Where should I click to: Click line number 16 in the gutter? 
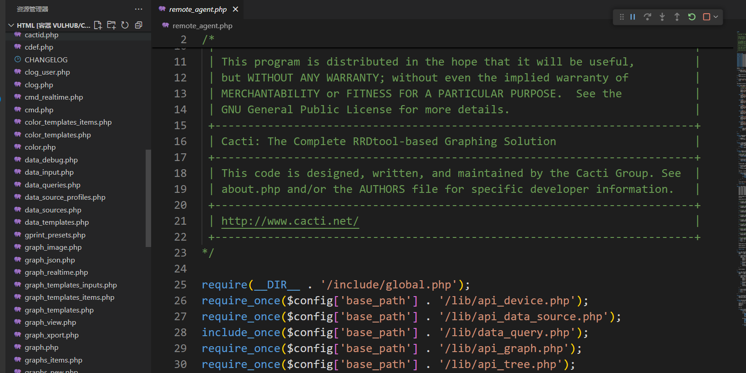click(180, 141)
